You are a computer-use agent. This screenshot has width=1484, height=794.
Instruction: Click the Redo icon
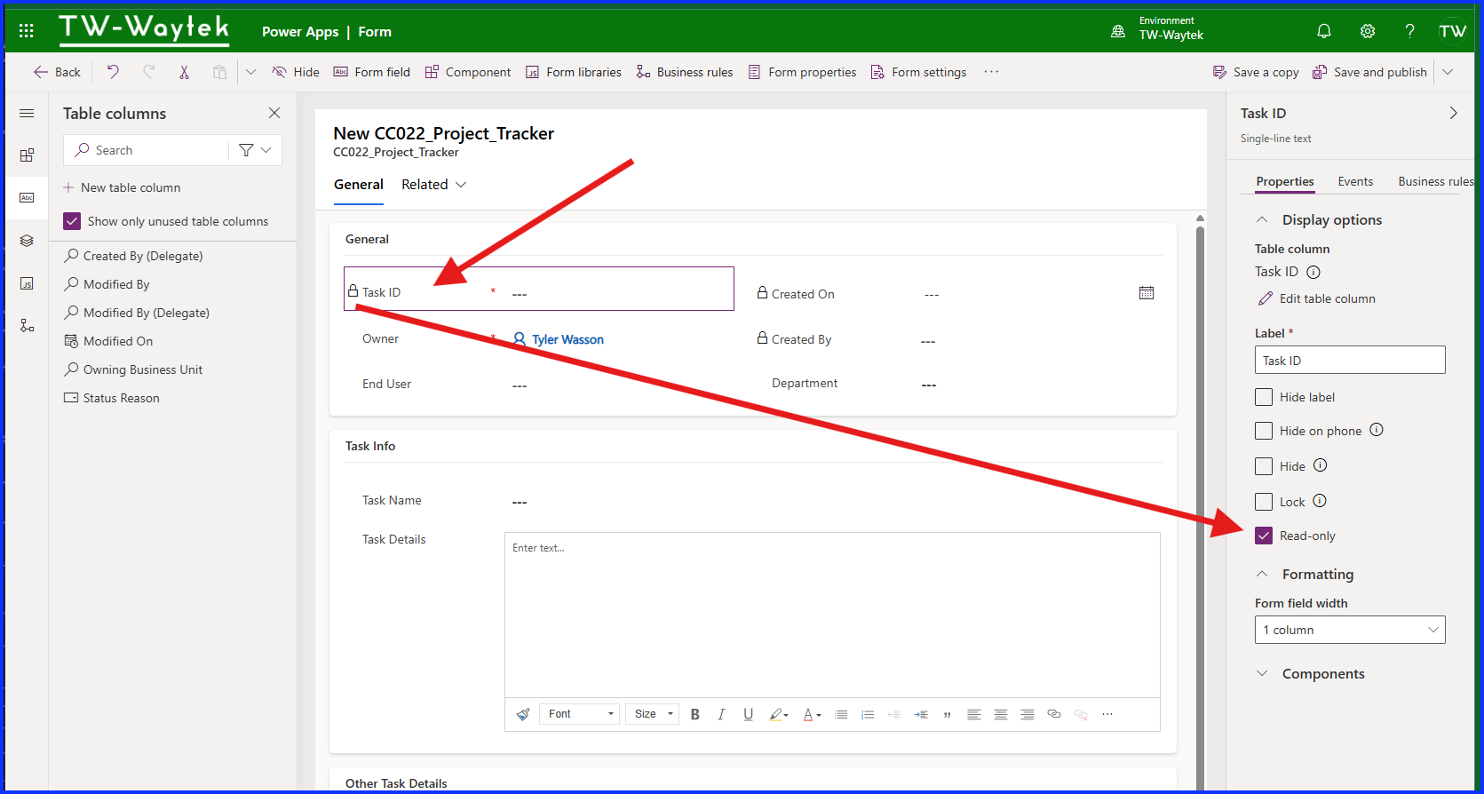(148, 72)
